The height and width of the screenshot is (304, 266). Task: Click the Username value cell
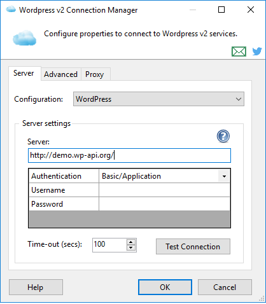pyautogui.click(x=164, y=190)
